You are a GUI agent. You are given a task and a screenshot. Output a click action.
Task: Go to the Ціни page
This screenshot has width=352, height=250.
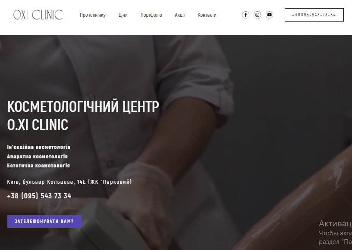point(123,15)
